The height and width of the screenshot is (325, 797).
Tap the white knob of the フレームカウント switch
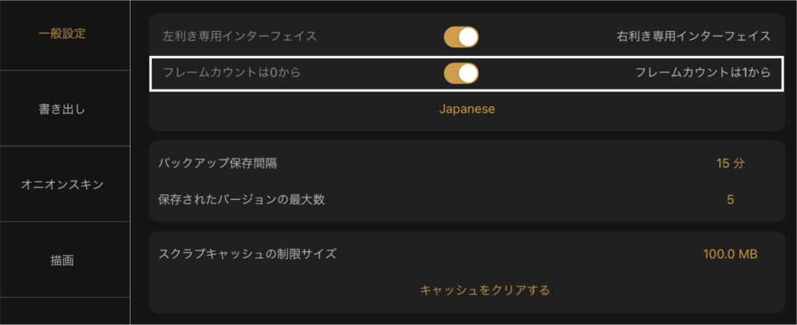point(468,73)
